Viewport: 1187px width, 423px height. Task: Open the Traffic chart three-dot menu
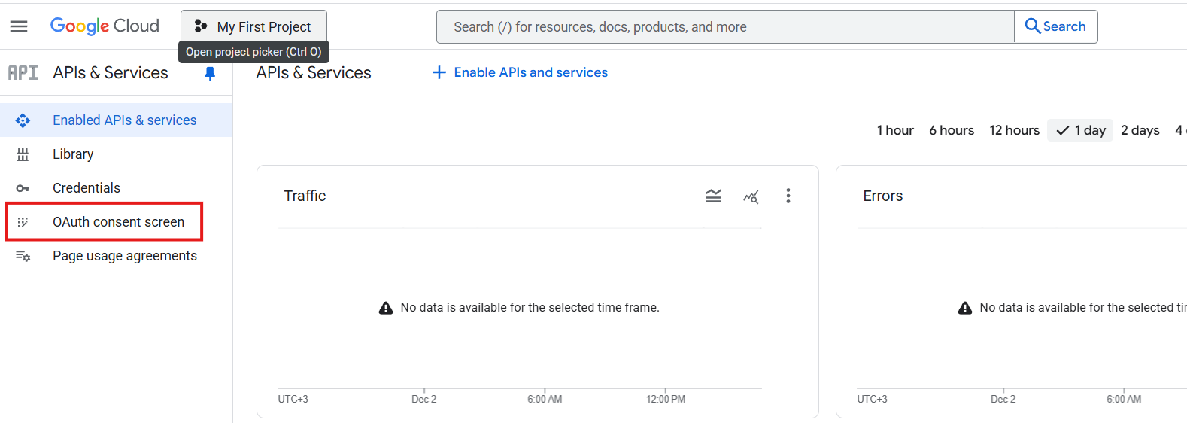[788, 196]
